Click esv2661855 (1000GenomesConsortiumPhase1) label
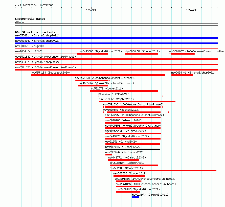Screen dimensions: 225x207 click(x=146, y=184)
